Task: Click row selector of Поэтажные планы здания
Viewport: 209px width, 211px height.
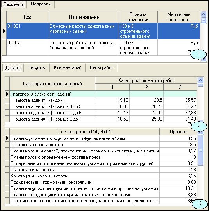Action: tap(7, 145)
